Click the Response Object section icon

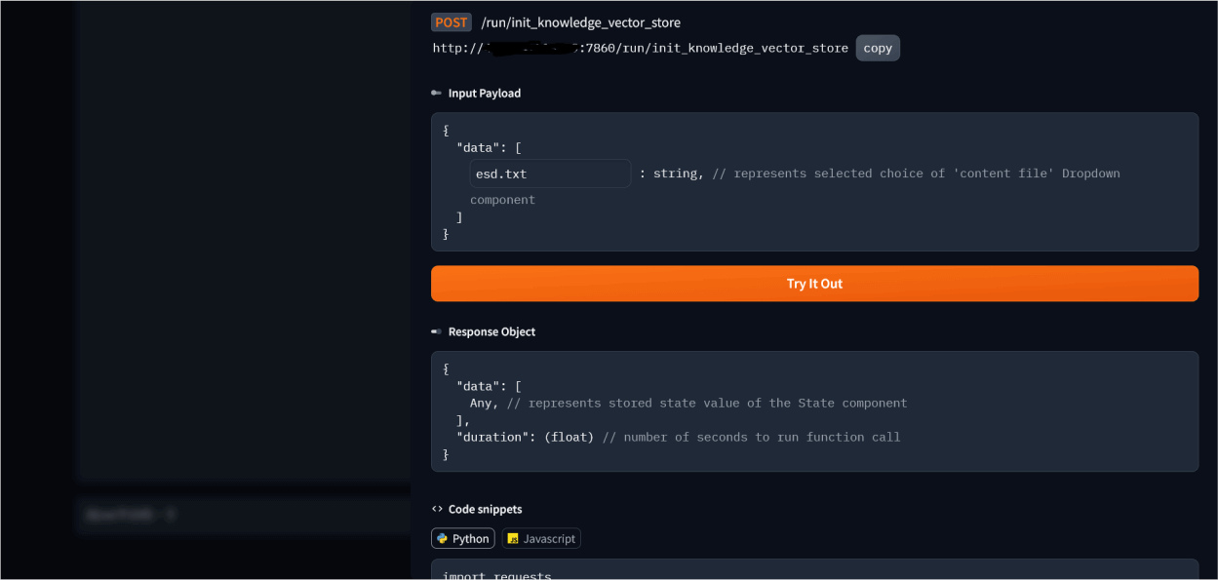coord(436,331)
